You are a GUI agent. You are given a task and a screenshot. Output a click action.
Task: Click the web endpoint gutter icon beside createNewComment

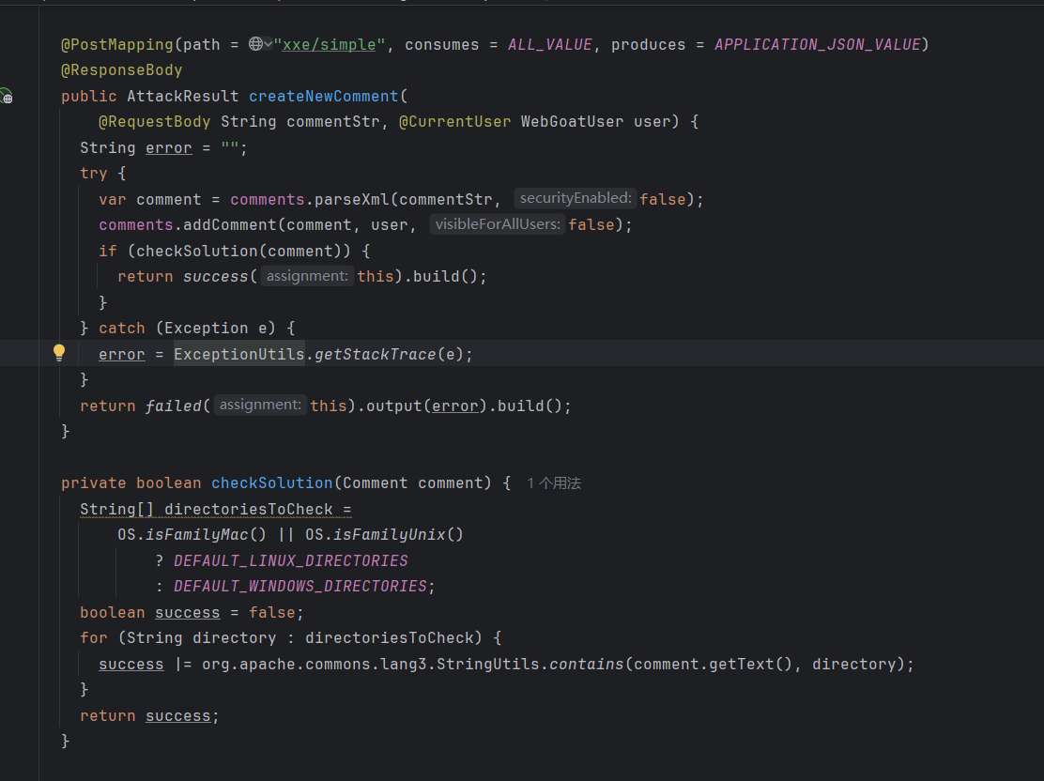[x=6, y=96]
